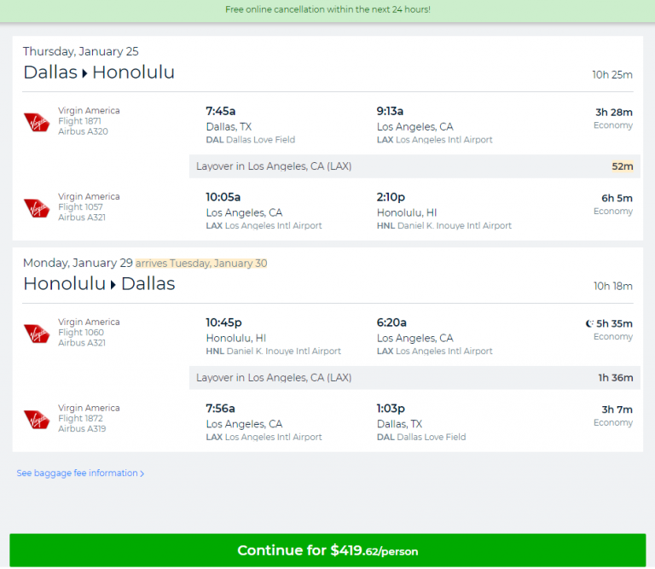Click 7:56a departure time
655x569 pixels.
point(220,409)
